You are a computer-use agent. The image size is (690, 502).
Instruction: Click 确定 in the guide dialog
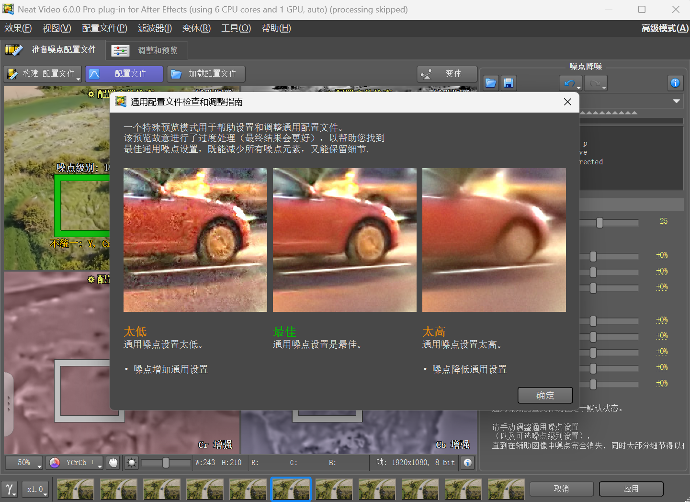(x=545, y=395)
